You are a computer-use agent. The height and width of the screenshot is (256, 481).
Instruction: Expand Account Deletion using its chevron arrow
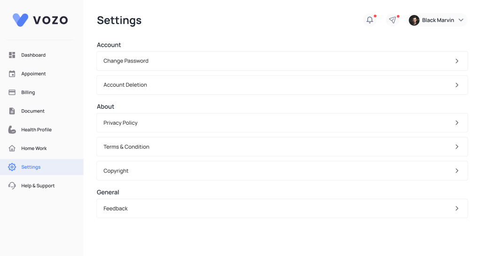[457, 85]
